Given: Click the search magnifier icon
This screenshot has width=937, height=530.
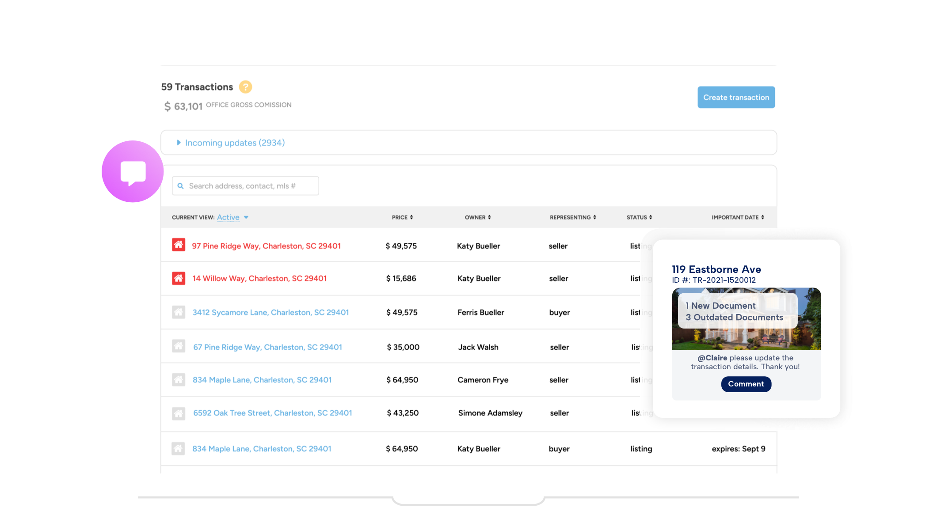Looking at the screenshot, I should [181, 186].
